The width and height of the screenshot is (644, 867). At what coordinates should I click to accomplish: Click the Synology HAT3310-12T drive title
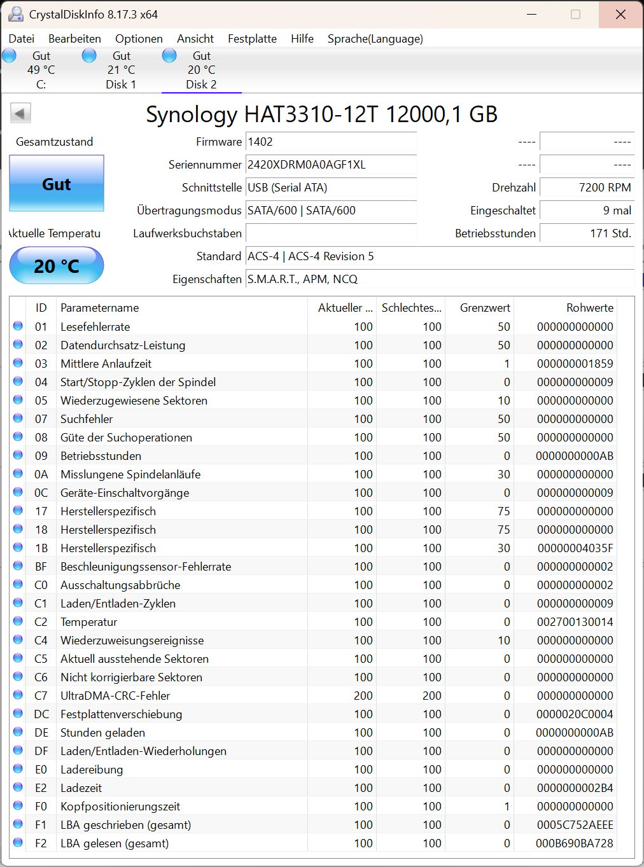pos(321,114)
